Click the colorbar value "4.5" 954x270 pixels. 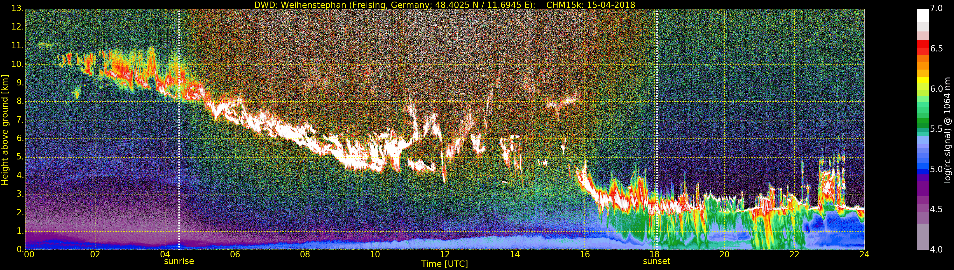coord(937,210)
